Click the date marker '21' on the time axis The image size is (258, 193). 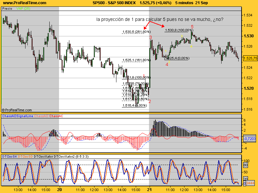tap(149, 190)
